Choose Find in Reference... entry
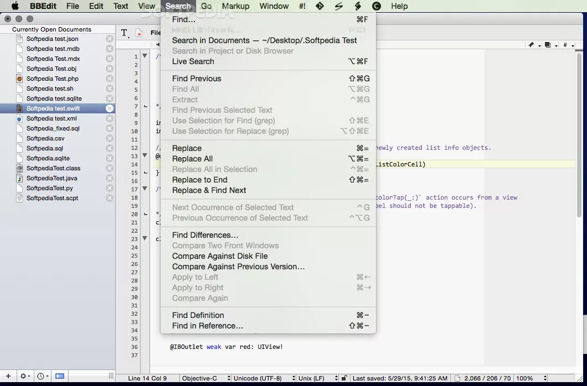Screen dimensions: 587x386 [268, 326]
